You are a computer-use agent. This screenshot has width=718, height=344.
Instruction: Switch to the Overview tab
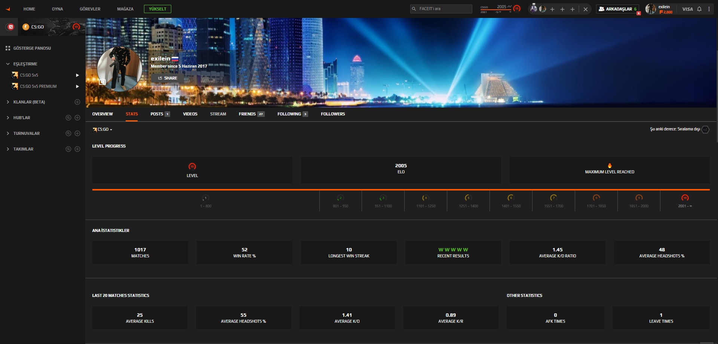tap(102, 114)
